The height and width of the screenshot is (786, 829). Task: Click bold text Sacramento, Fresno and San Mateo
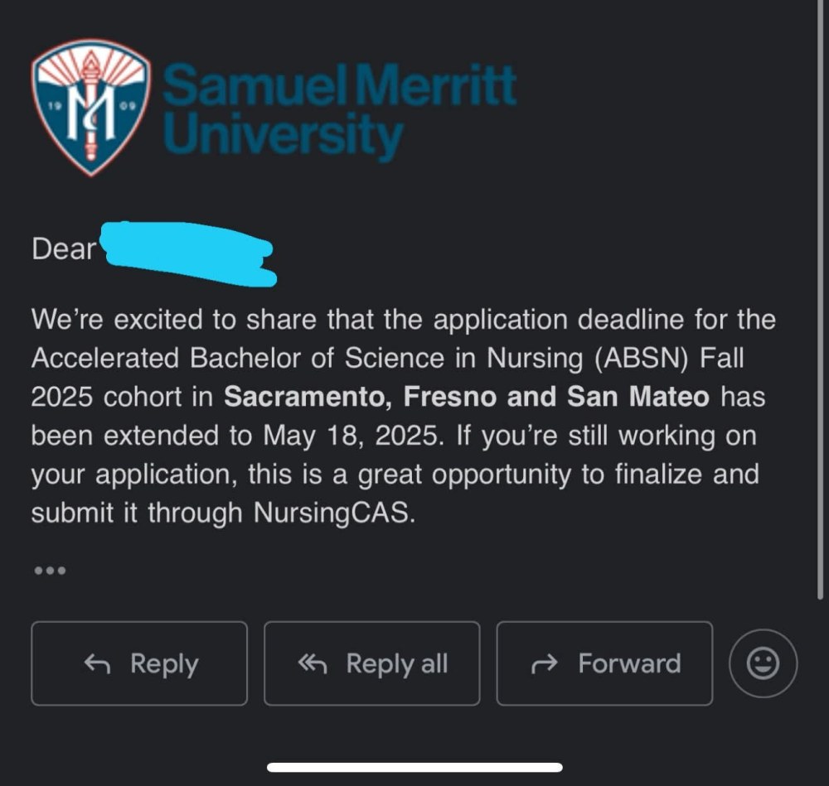pyautogui.click(x=466, y=397)
